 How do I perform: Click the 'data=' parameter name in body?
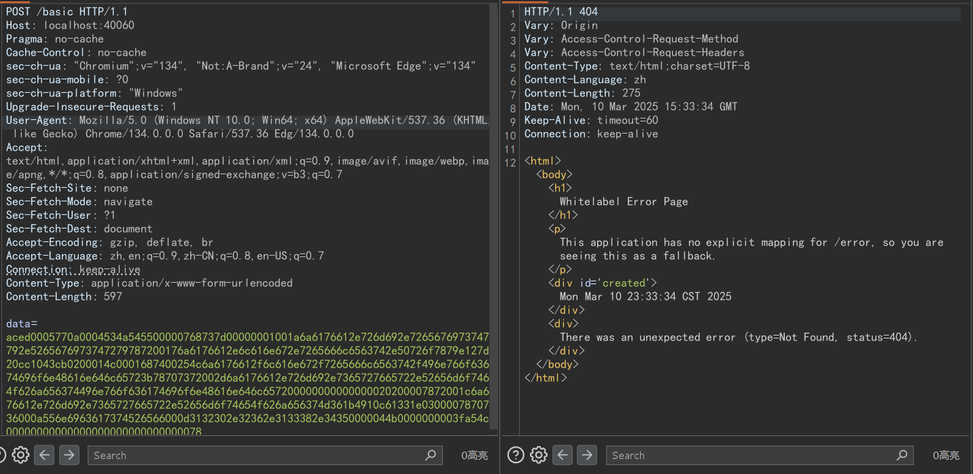[21, 323]
